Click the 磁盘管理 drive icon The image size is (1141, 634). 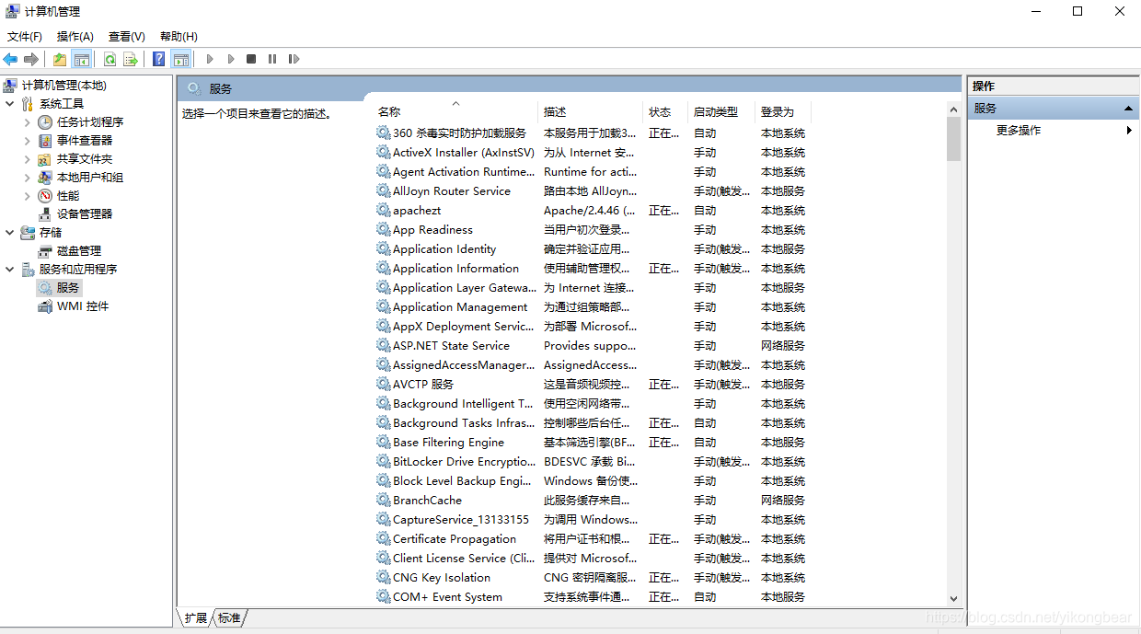pyautogui.click(x=45, y=251)
